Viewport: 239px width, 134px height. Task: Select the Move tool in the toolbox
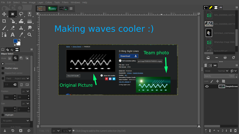click(4, 14)
